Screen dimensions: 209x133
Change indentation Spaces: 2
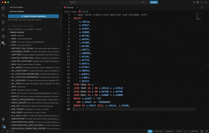(170, 131)
